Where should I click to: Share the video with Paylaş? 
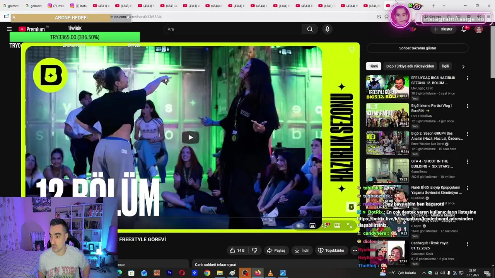(276, 250)
